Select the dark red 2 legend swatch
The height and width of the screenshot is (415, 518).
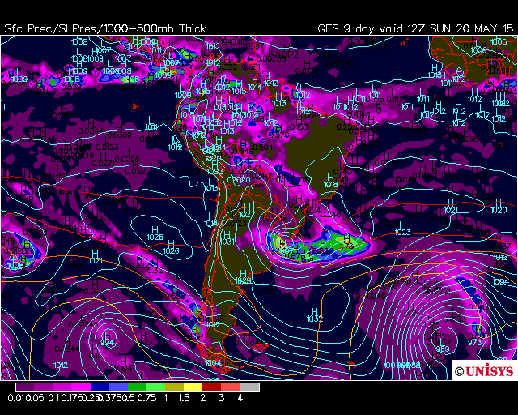pos(212,387)
